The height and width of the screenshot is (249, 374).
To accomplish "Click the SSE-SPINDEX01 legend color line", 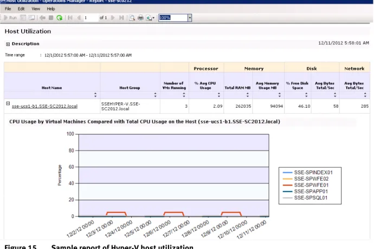I will click(x=287, y=173).
